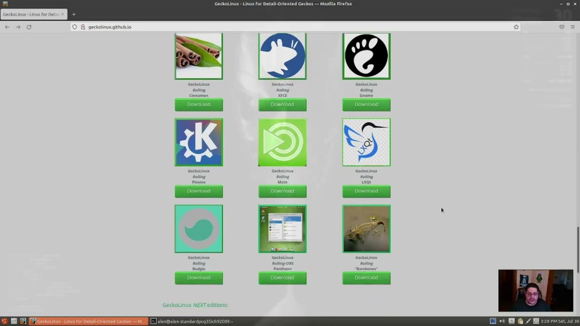Image resolution: width=580 pixels, height=326 pixels.
Task: Reload the current page
Action: (29, 27)
